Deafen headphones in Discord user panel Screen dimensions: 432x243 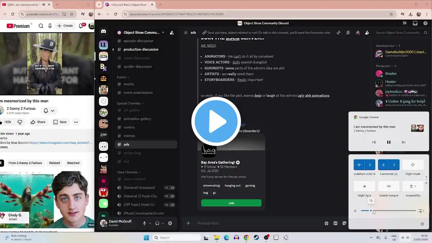[157, 223]
